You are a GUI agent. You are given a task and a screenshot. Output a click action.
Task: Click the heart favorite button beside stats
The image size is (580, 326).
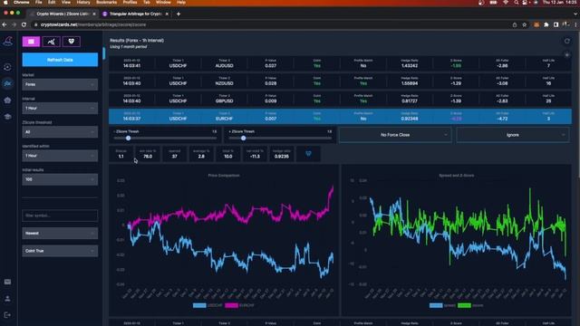pyautogui.click(x=308, y=154)
